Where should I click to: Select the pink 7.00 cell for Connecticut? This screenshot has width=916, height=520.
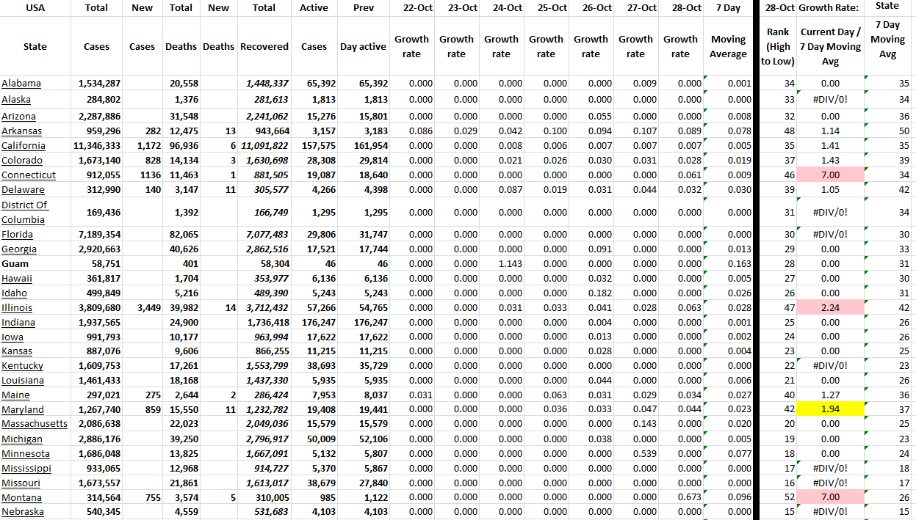830,175
